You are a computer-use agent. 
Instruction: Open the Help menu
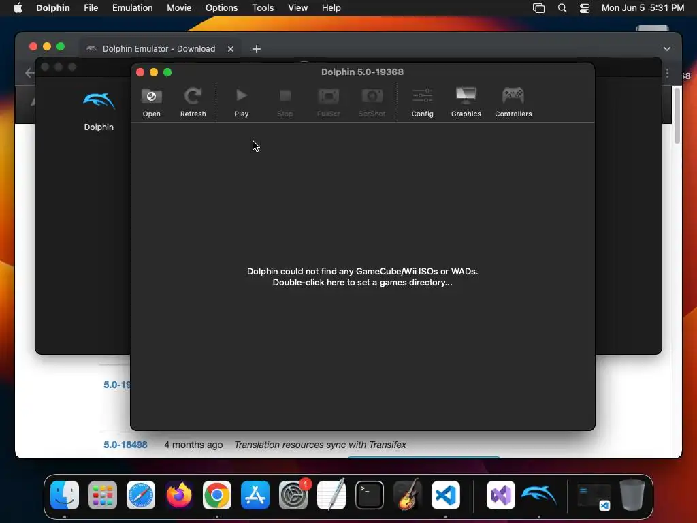331,8
